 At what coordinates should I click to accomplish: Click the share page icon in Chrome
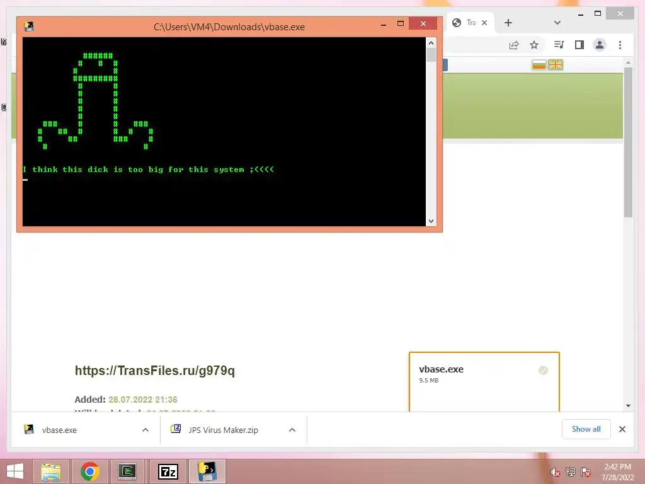(514, 45)
